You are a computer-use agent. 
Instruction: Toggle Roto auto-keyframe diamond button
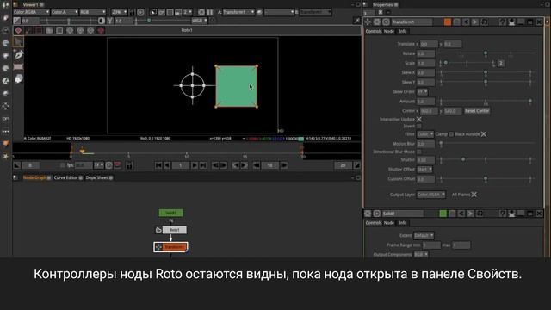coord(18,31)
